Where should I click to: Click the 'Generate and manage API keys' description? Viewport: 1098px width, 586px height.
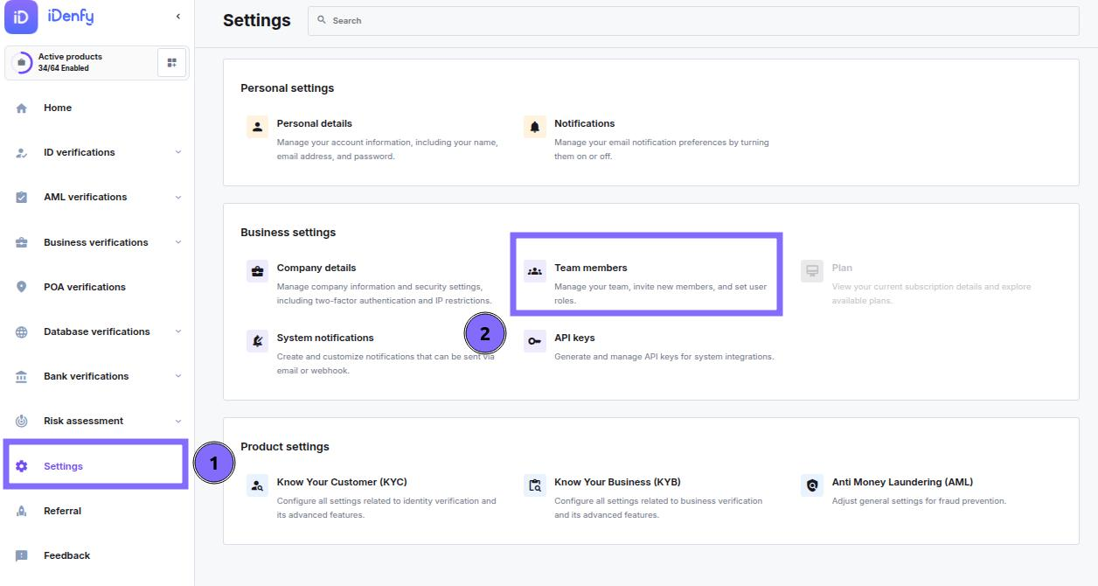click(x=664, y=357)
